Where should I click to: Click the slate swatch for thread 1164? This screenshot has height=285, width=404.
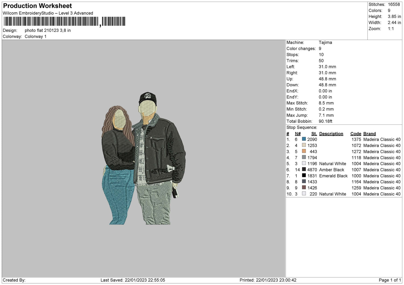[304, 181]
